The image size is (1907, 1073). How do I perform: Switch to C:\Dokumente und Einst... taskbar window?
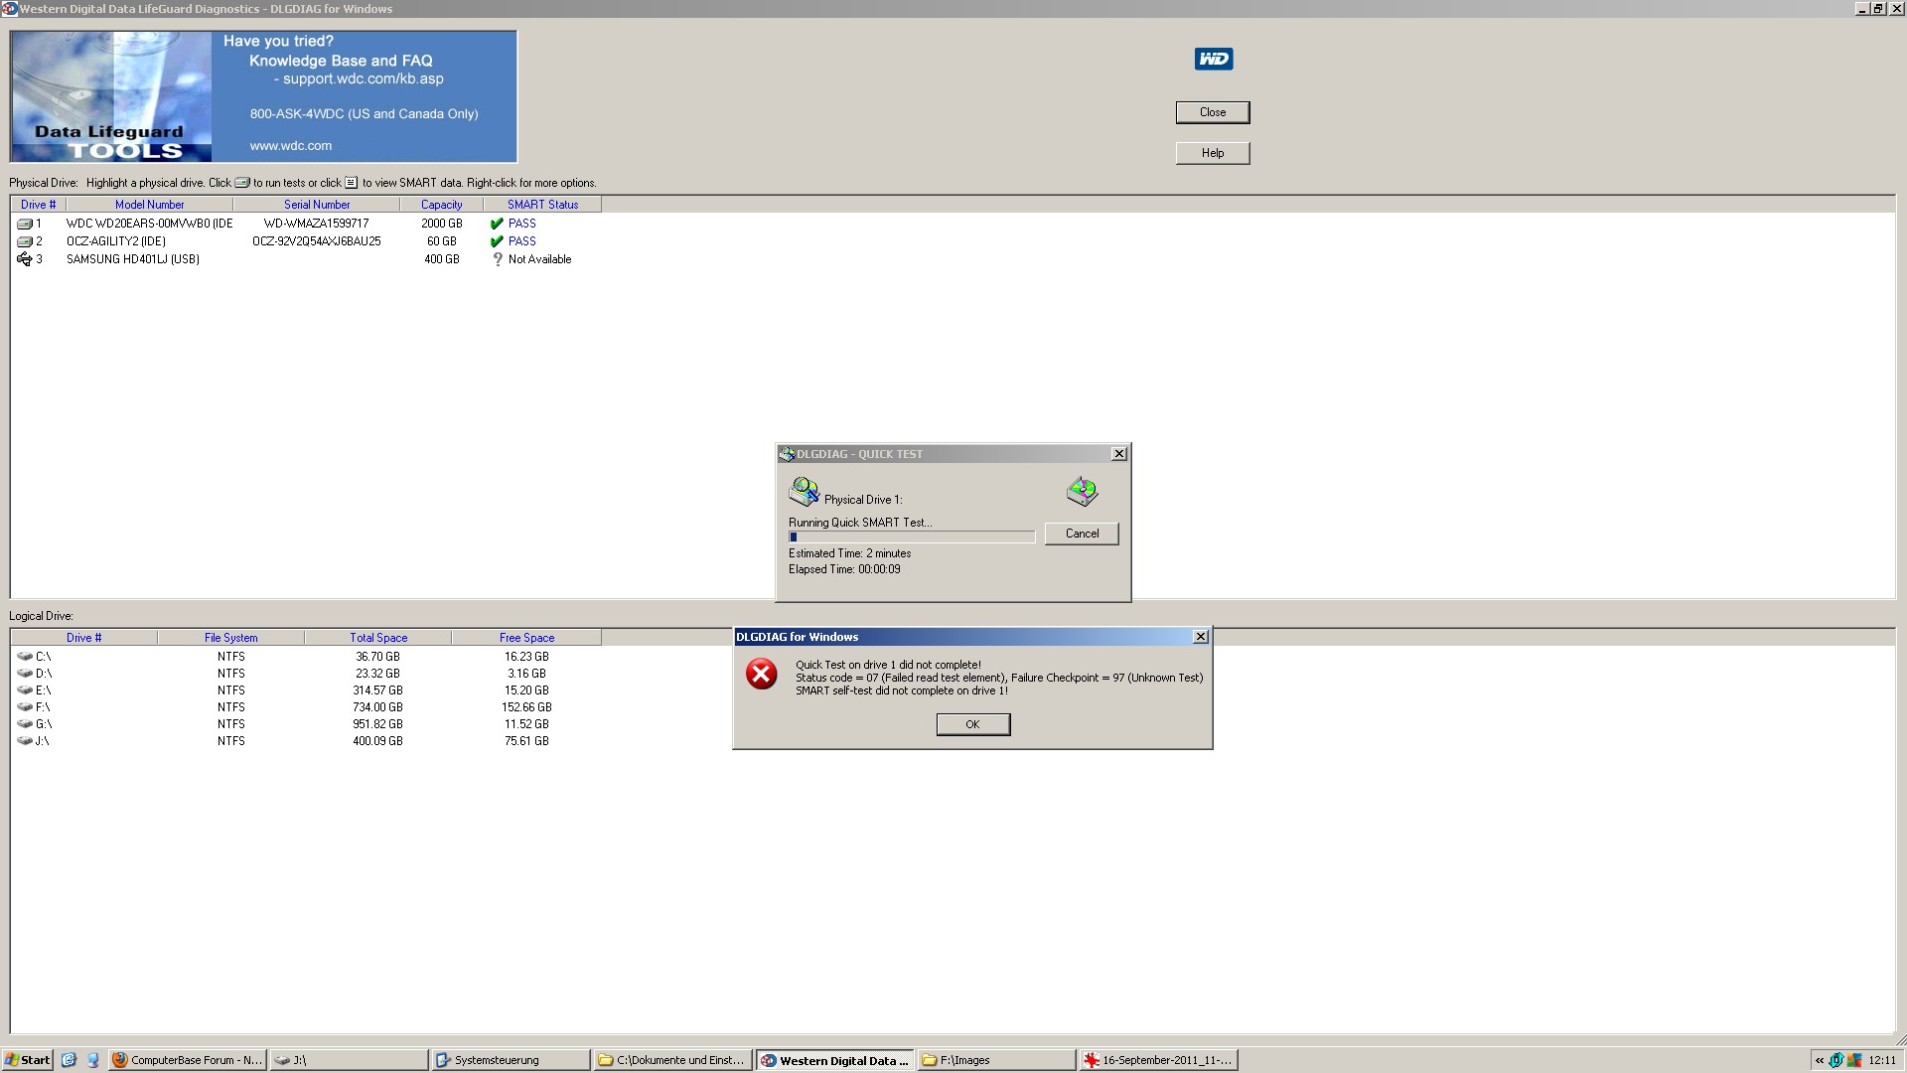tap(672, 1060)
